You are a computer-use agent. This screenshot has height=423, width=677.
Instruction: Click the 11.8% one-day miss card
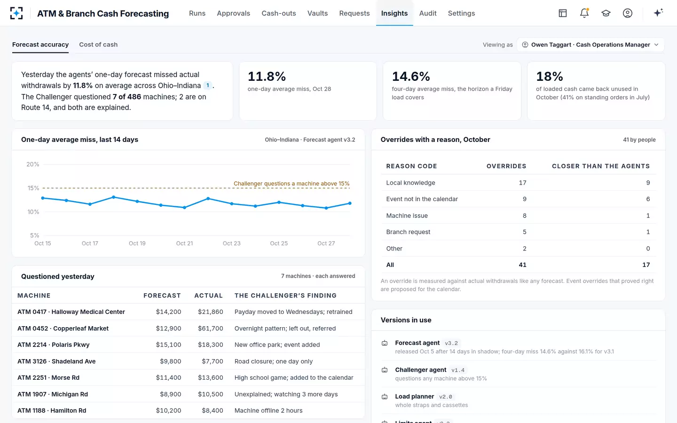[x=308, y=91]
